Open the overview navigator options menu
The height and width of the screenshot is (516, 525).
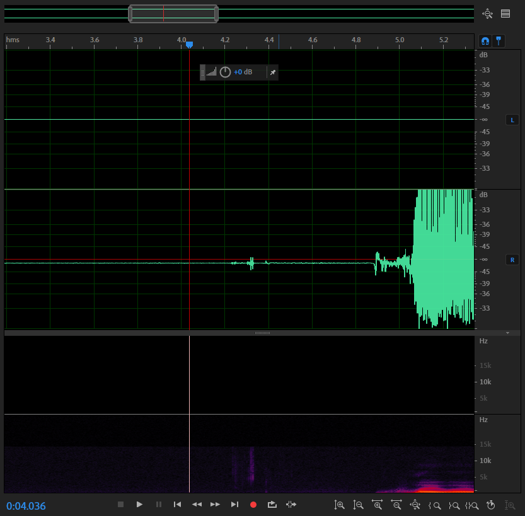coord(505,13)
